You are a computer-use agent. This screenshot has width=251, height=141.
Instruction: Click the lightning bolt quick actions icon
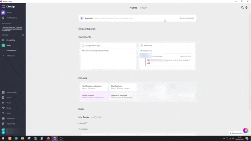click(247, 7)
